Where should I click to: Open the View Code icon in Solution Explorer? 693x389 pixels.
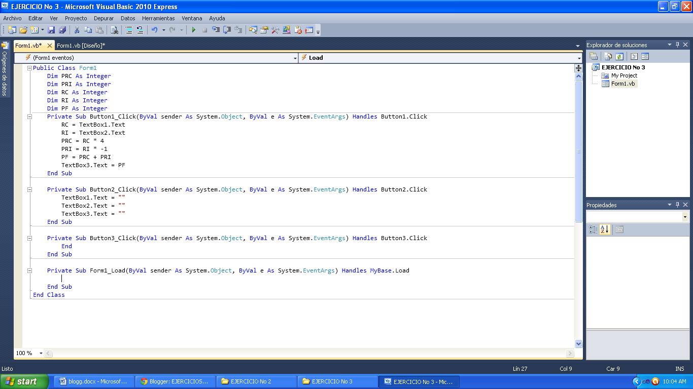(634, 56)
